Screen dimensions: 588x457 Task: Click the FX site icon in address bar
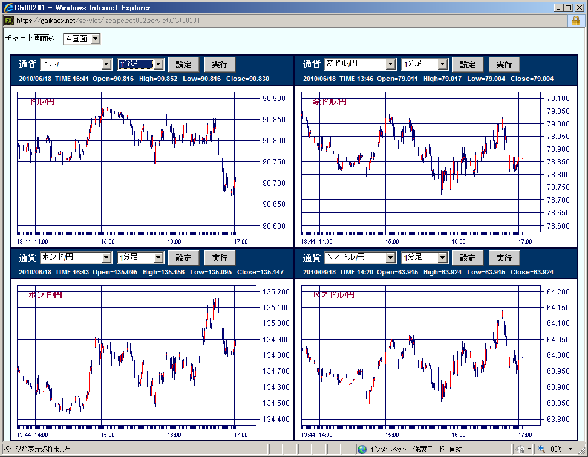8,21
